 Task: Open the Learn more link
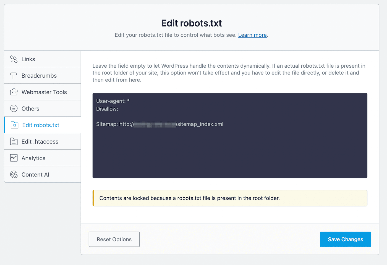[x=252, y=35]
